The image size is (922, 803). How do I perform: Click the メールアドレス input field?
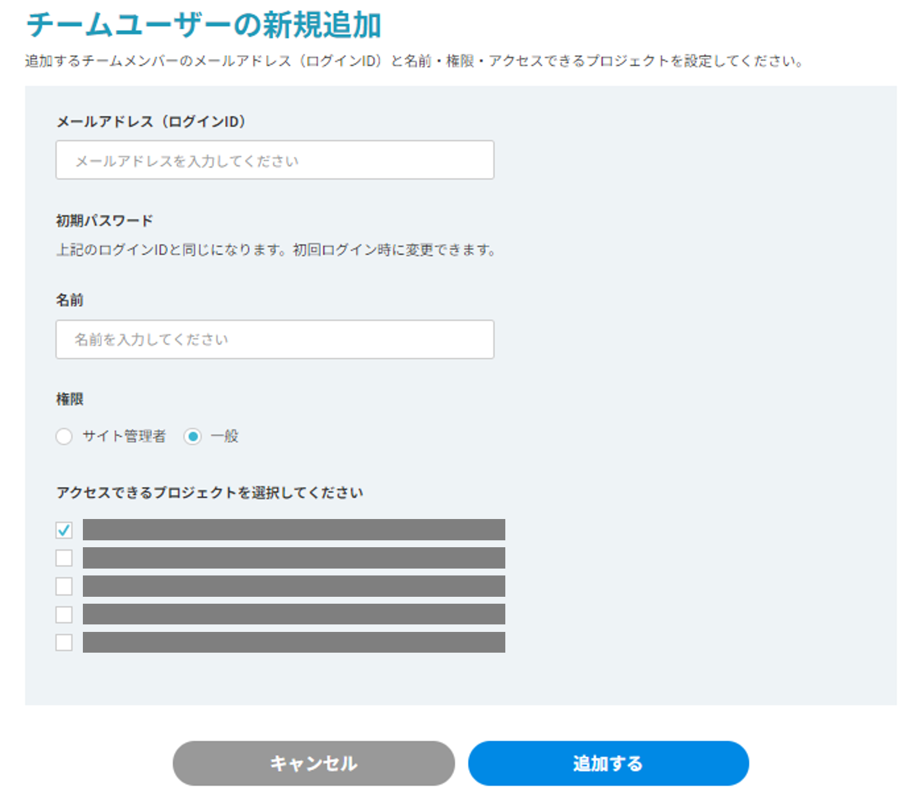(275, 160)
